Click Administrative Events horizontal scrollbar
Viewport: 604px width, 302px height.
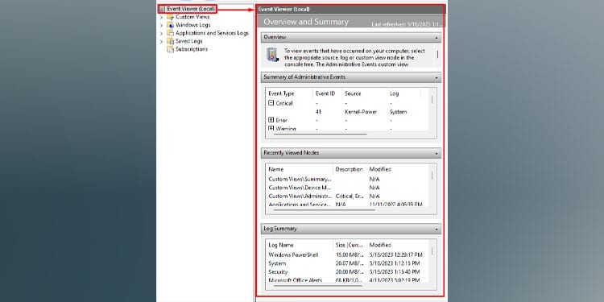pyautogui.click(x=321, y=134)
